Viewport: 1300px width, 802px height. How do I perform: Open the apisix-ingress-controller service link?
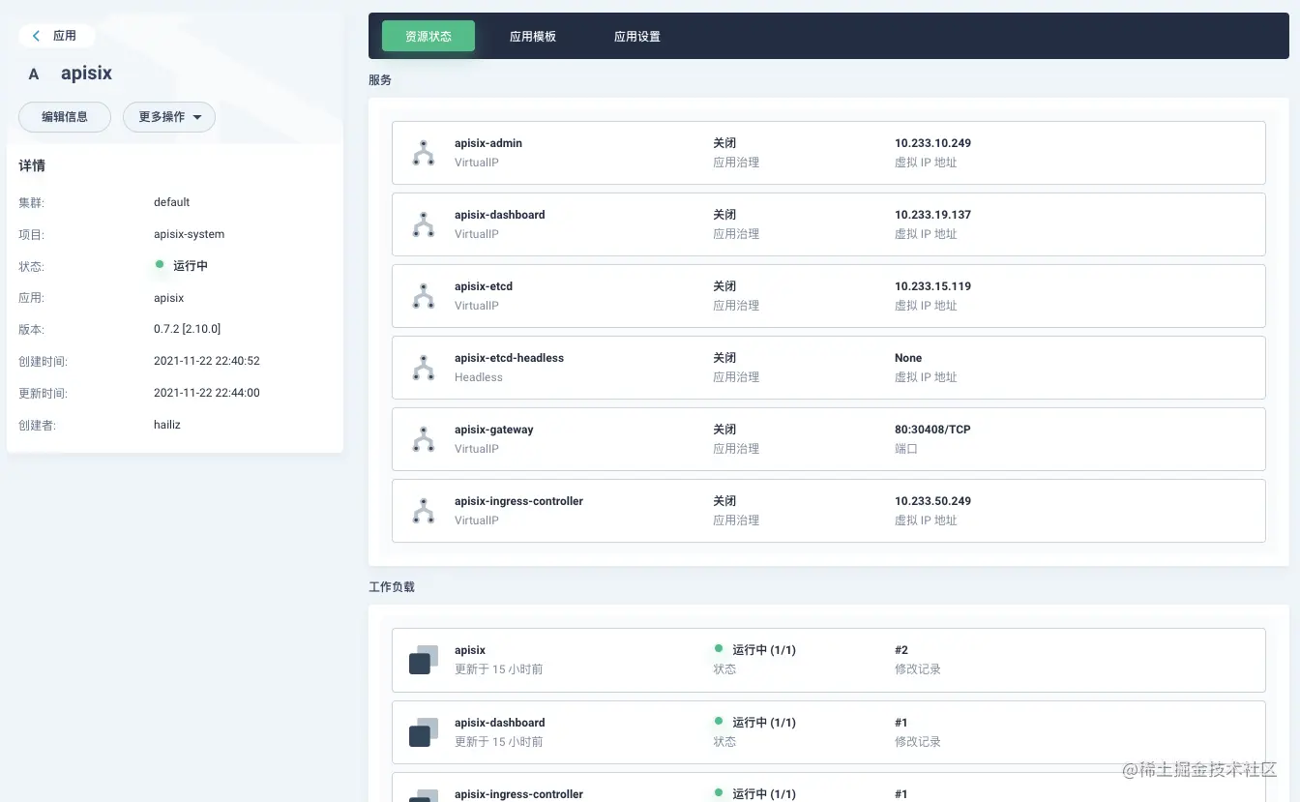click(x=519, y=501)
